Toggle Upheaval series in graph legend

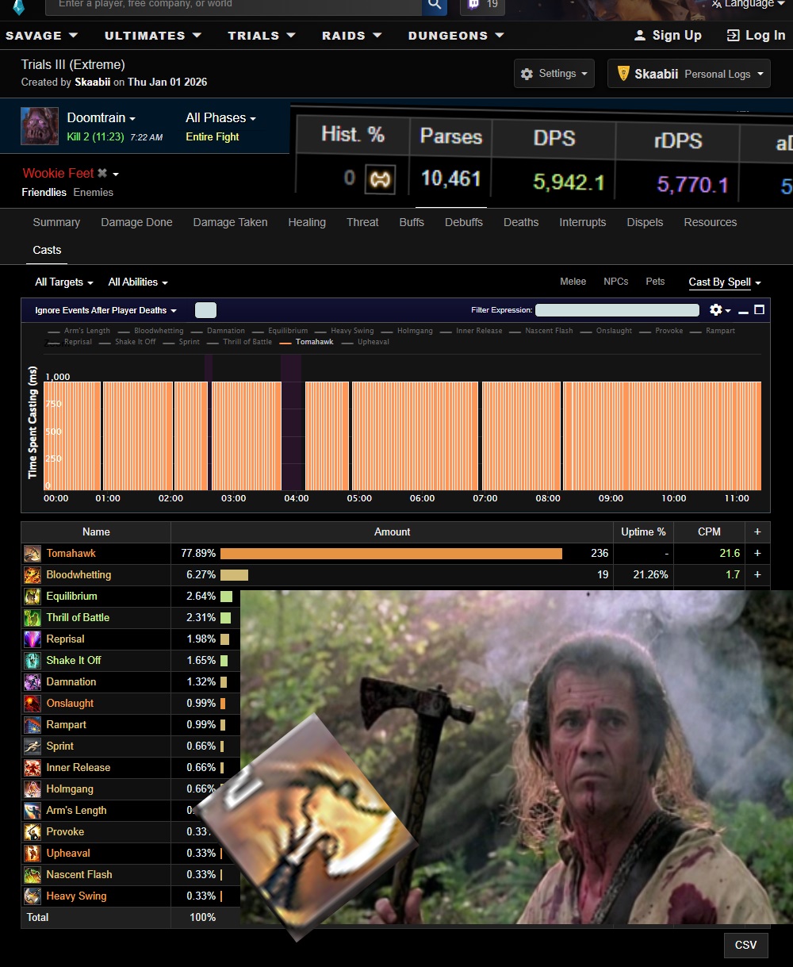click(364, 342)
